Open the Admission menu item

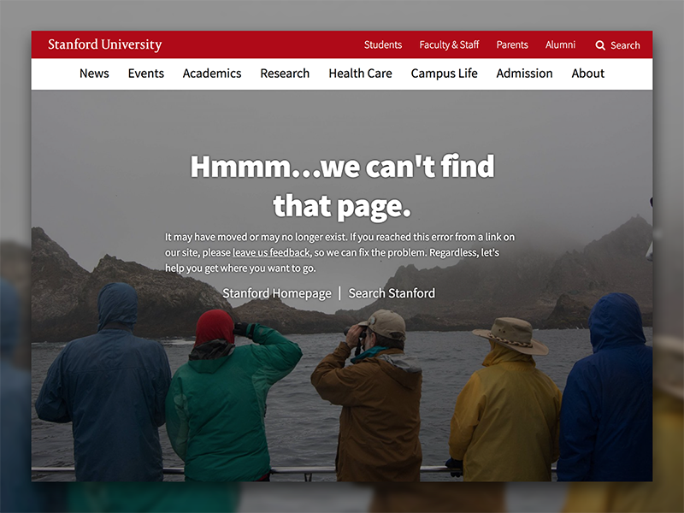point(524,74)
